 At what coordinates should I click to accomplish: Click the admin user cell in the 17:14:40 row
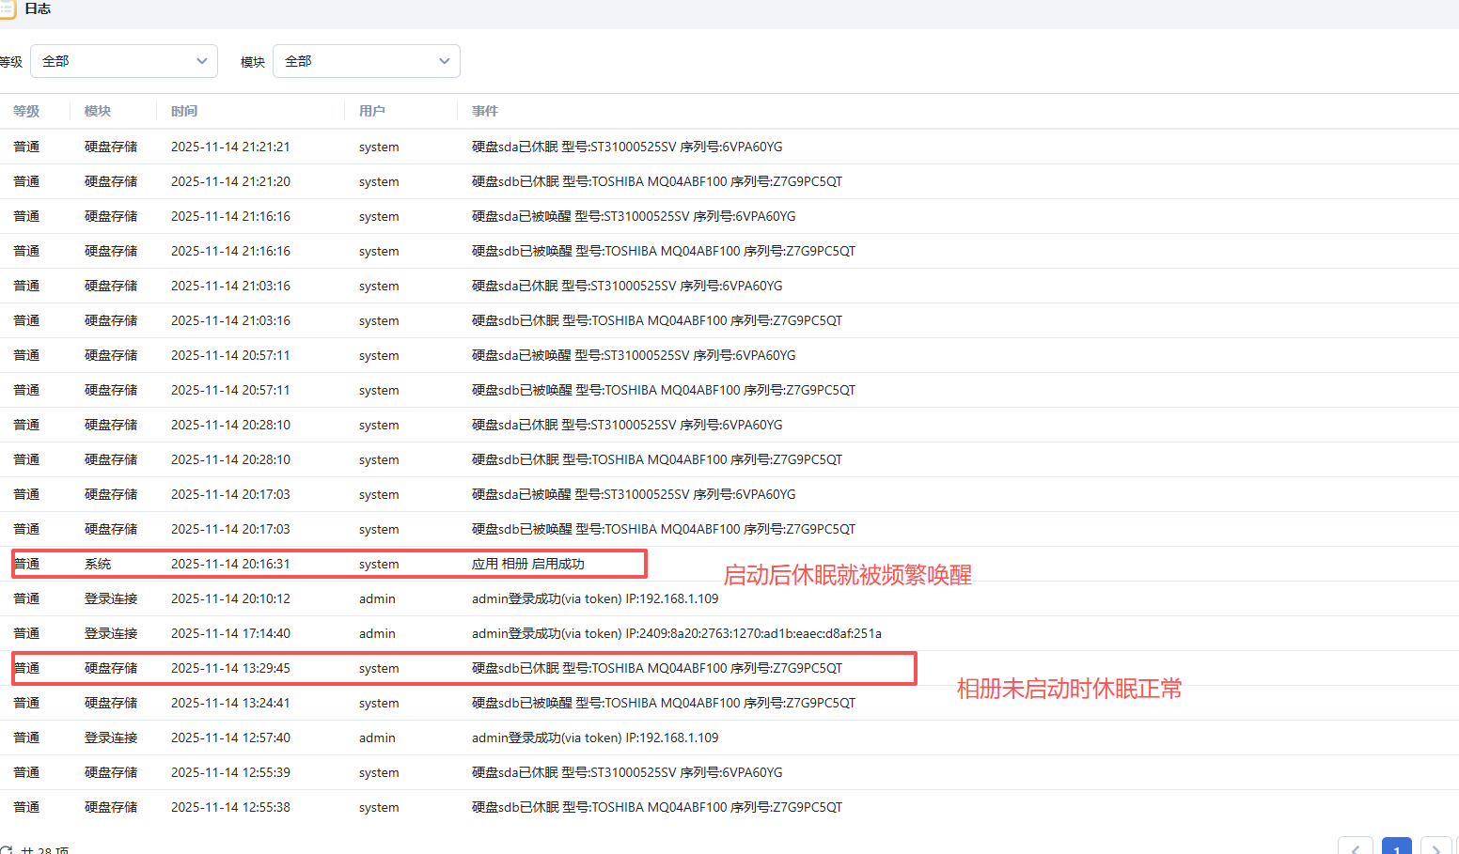(x=377, y=633)
